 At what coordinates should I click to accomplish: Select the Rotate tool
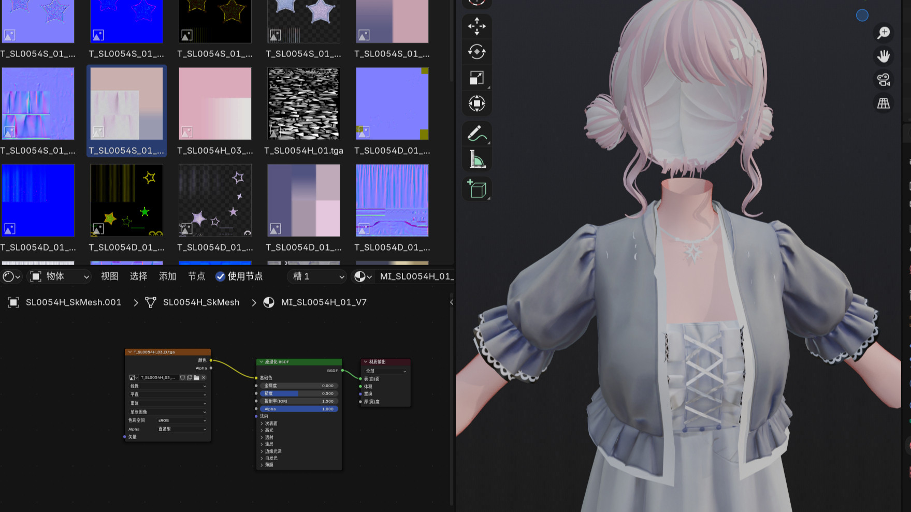point(476,52)
